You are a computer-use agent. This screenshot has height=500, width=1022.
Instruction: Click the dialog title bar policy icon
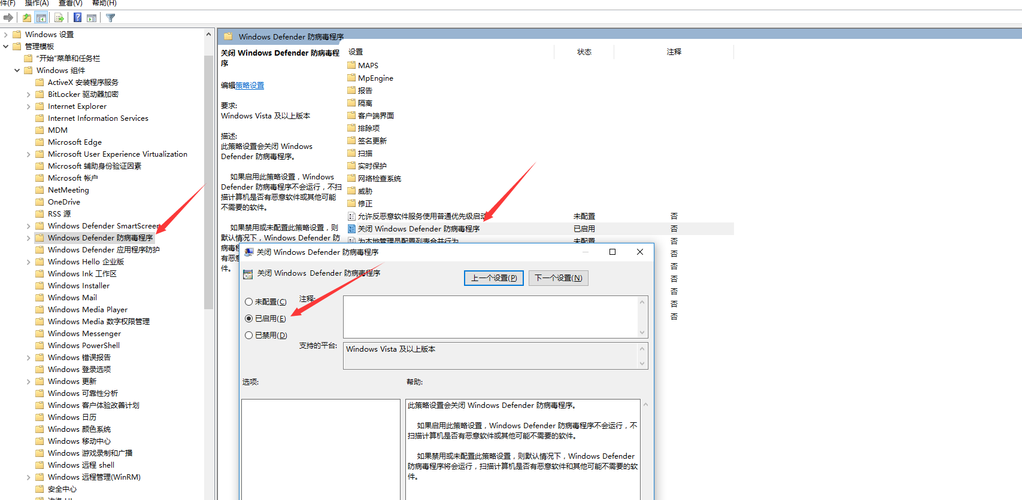click(x=249, y=252)
